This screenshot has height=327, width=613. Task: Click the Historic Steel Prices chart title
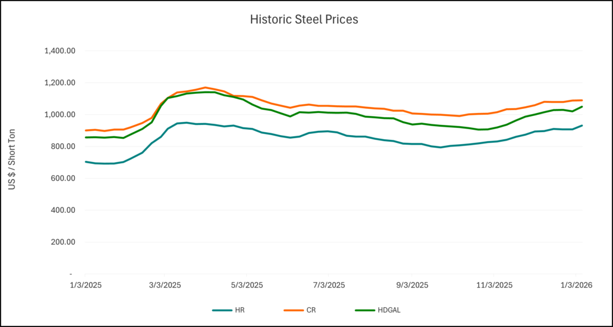click(x=304, y=19)
